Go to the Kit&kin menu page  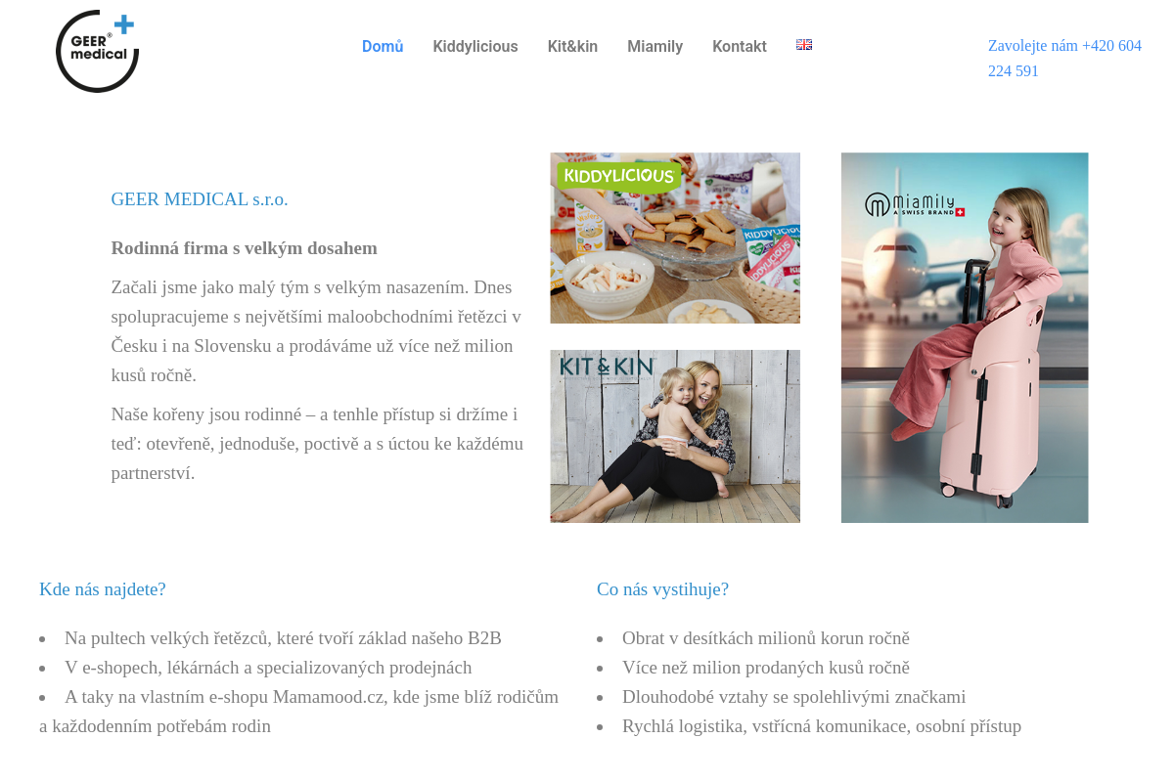click(x=572, y=46)
